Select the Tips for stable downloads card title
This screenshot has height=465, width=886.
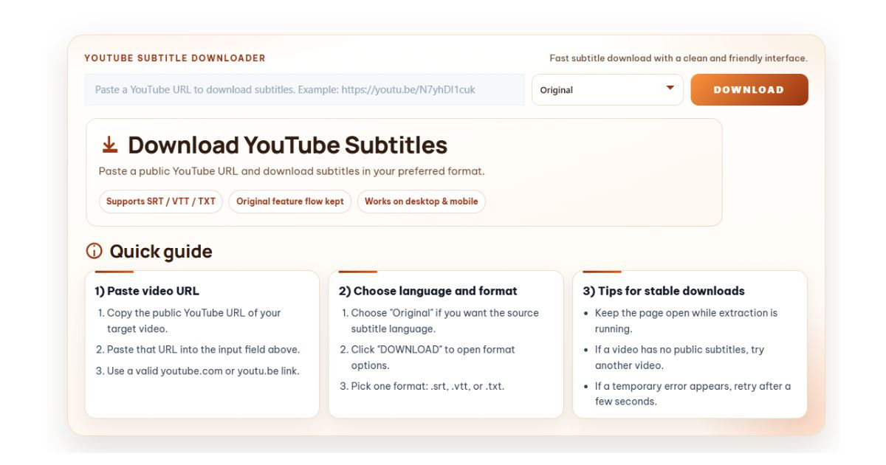coord(664,291)
